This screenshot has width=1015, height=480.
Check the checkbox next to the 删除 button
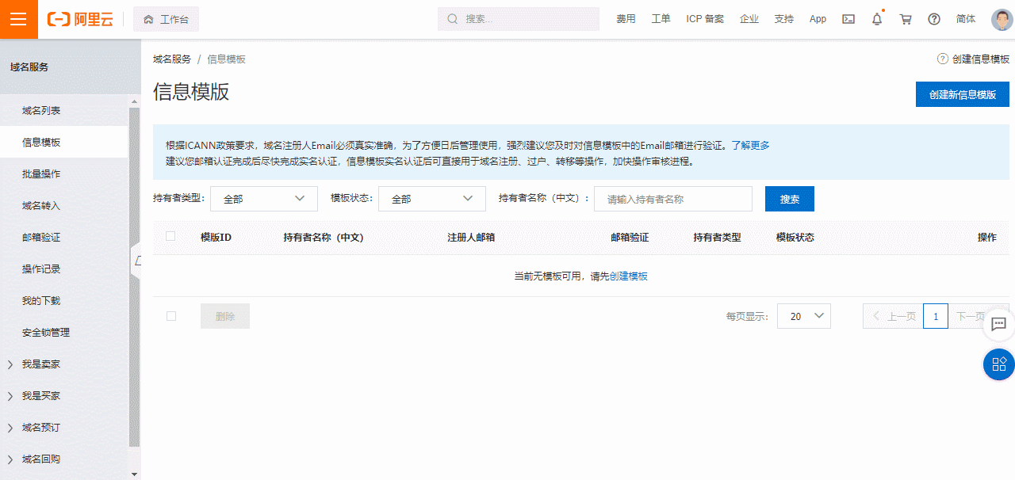(x=171, y=315)
